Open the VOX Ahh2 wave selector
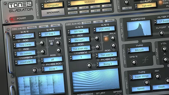169x95 pixels. pyautogui.click(x=104, y=29)
